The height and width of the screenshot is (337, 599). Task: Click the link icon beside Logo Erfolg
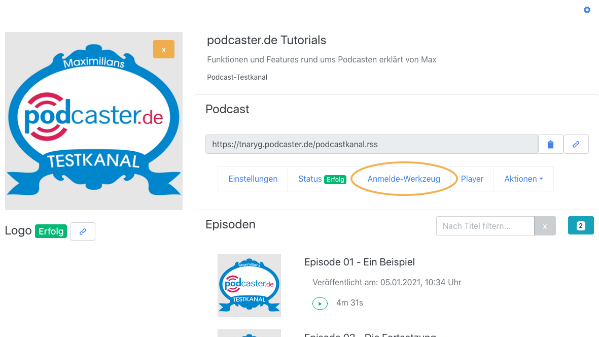pyautogui.click(x=83, y=231)
